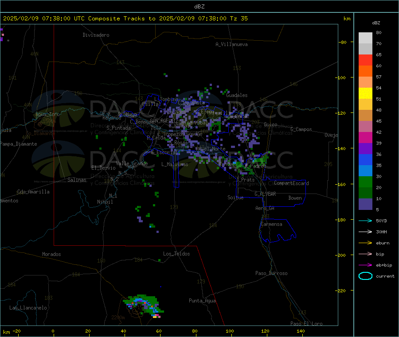Click the dBZ title at top
Image resolution: width=399 pixels, height=337 pixels.
click(x=199, y=7)
